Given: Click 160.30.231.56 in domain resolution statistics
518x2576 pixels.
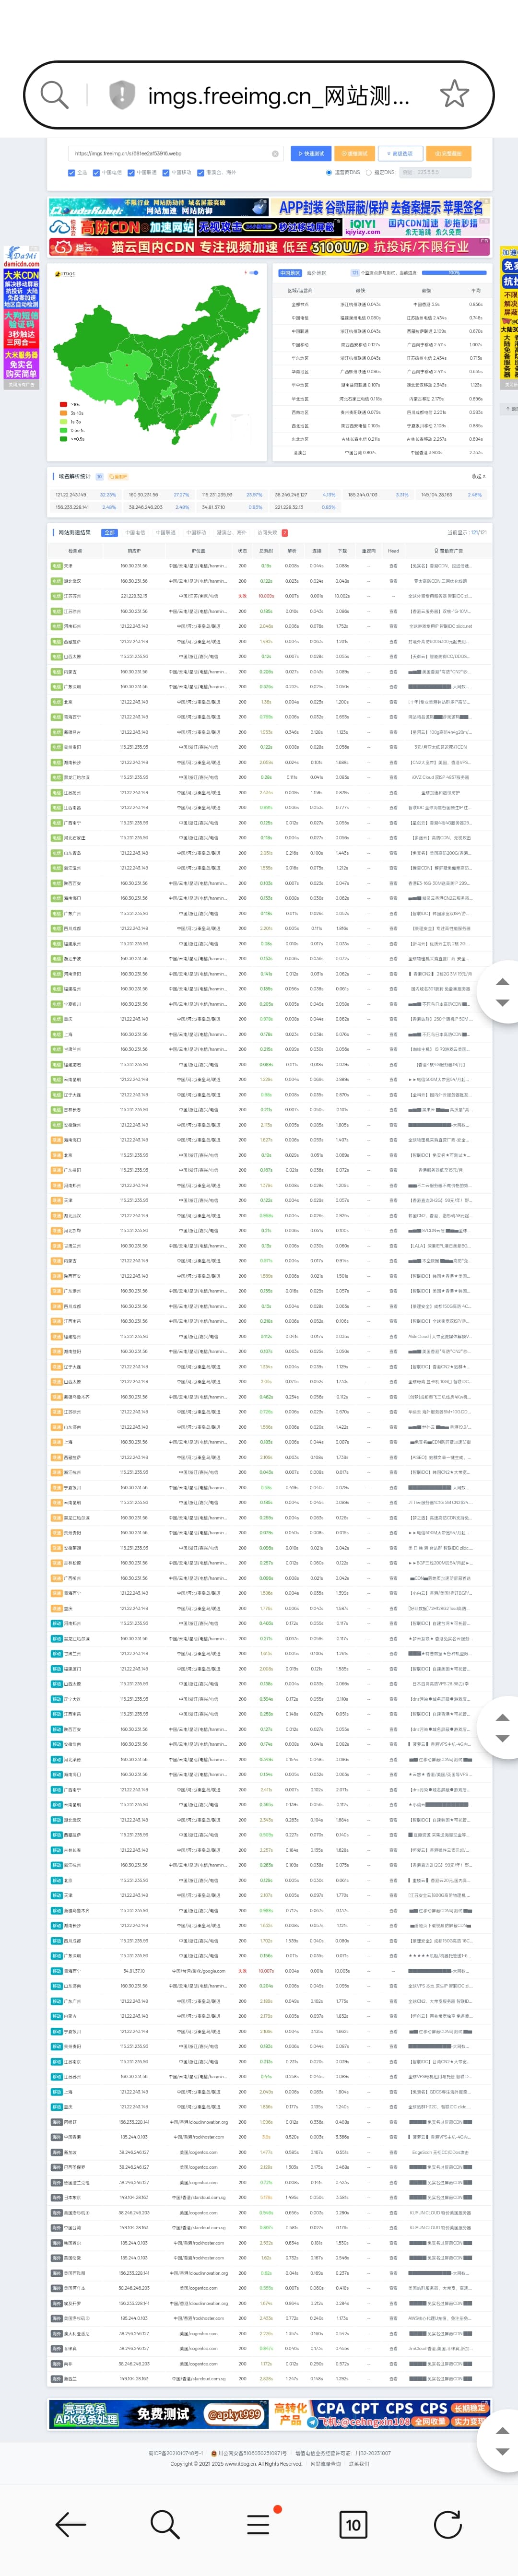Looking at the screenshot, I should point(143,494).
